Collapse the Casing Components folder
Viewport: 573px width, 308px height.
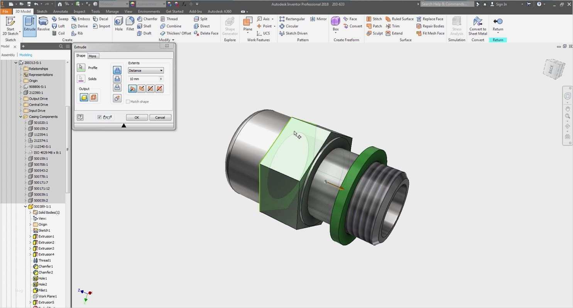pos(21,117)
